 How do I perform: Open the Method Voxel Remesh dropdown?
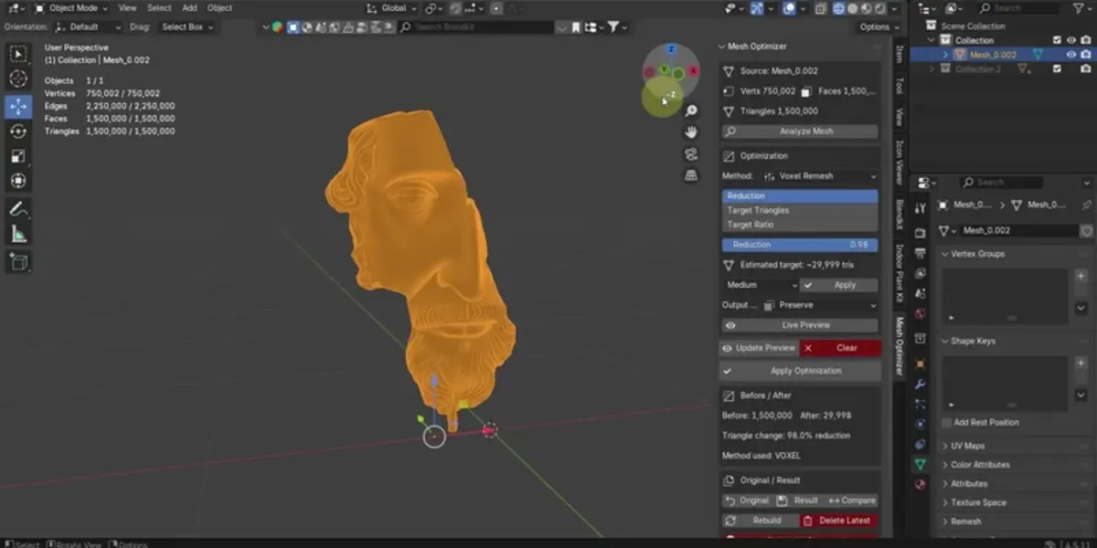(818, 175)
